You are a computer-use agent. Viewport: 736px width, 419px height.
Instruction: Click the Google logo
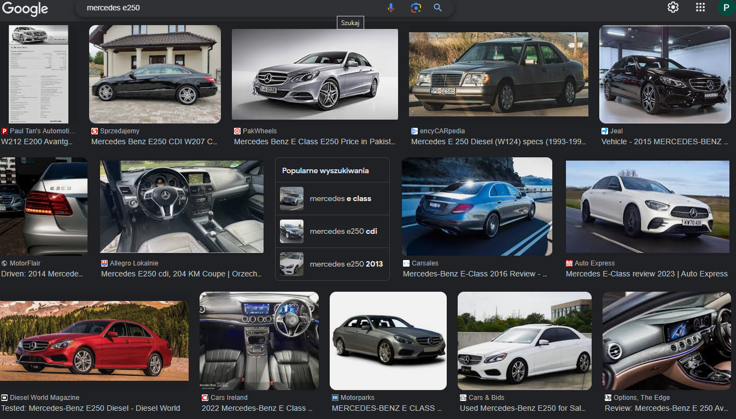tap(25, 9)
